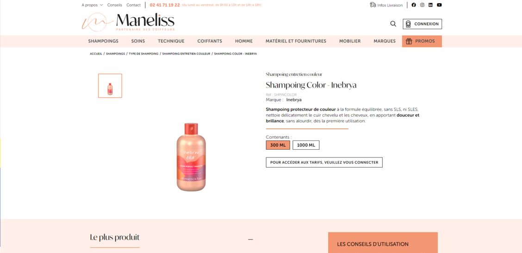This screenshot has width=522, height=253.
Task: Open the Shampoings menu
Action: [x=103, y=41]
